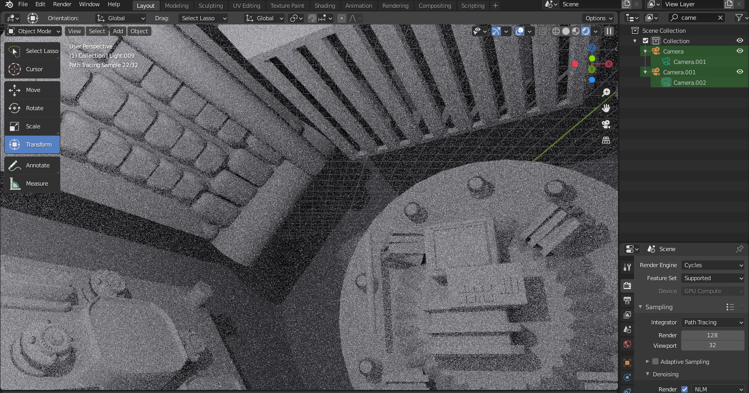Open the Render properties tab
This screenshot has height=393, width=749.
(x=627, y=285)
